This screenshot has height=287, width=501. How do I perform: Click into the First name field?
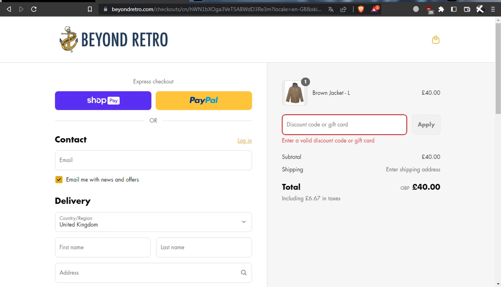coord(103,247)
